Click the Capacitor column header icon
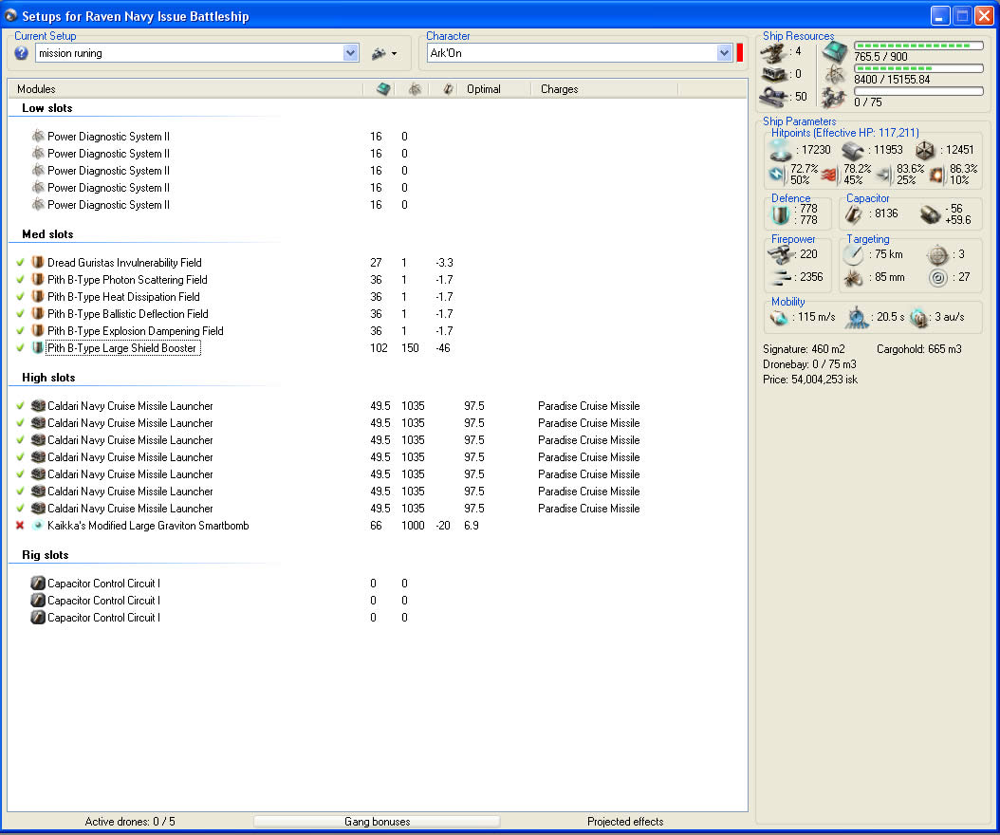 [448, 89]
